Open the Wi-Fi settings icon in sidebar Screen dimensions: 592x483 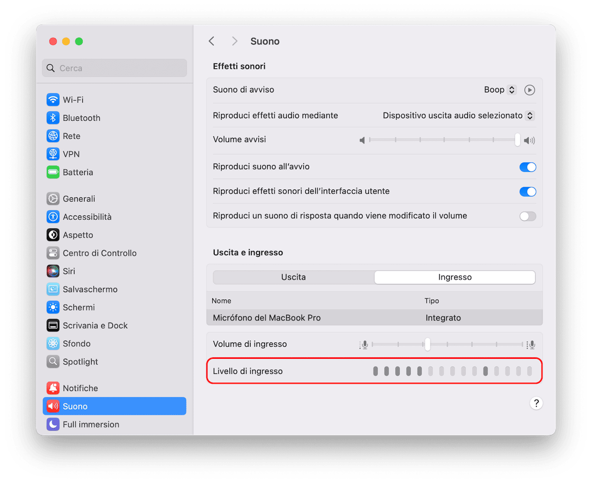(53, 100)
